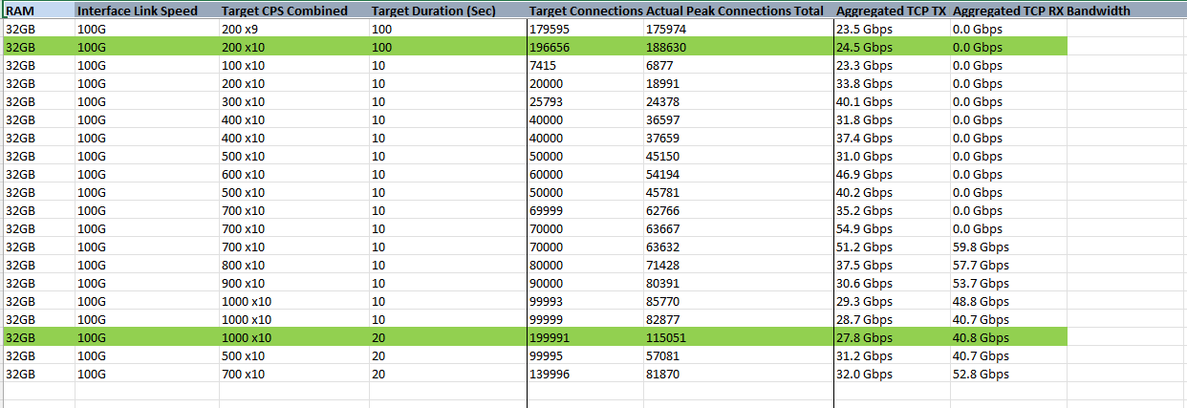The width and height of the screenshot is (1187, 408).
Task: Select peak connections cell 54194
Action: [x=739, y=174]
